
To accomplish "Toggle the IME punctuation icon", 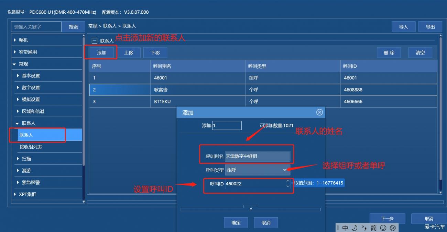I will point(364,228).
